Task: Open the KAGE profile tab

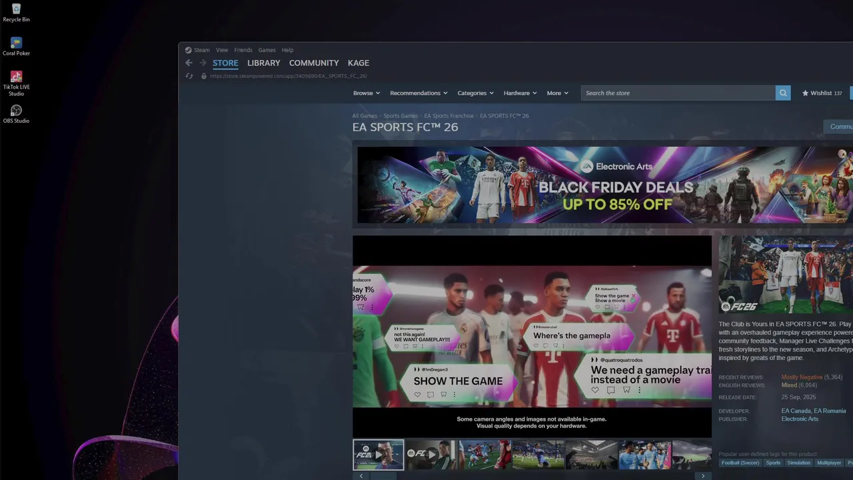Action: coord(359,63)
